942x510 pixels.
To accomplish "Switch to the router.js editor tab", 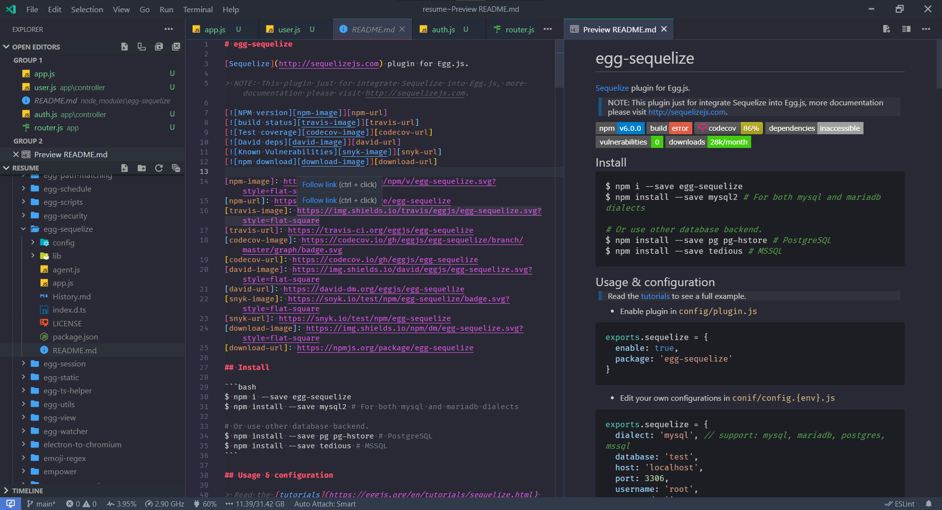I will point(514,29).
